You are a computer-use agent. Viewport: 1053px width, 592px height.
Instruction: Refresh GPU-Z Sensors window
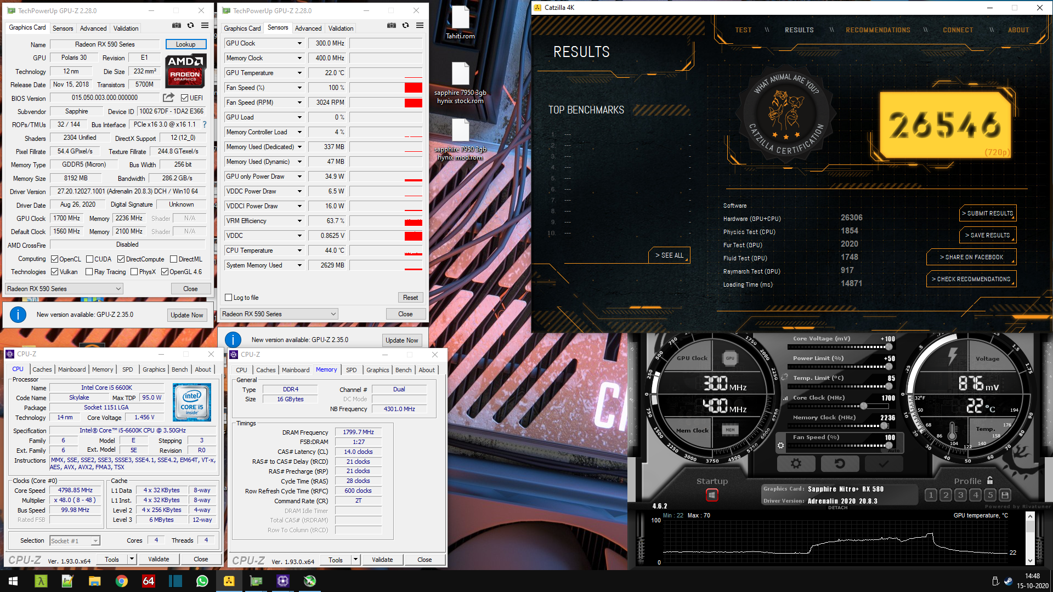(405, 25)
